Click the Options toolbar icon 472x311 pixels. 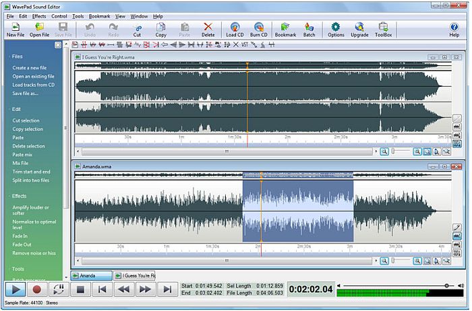click(336, 29)
